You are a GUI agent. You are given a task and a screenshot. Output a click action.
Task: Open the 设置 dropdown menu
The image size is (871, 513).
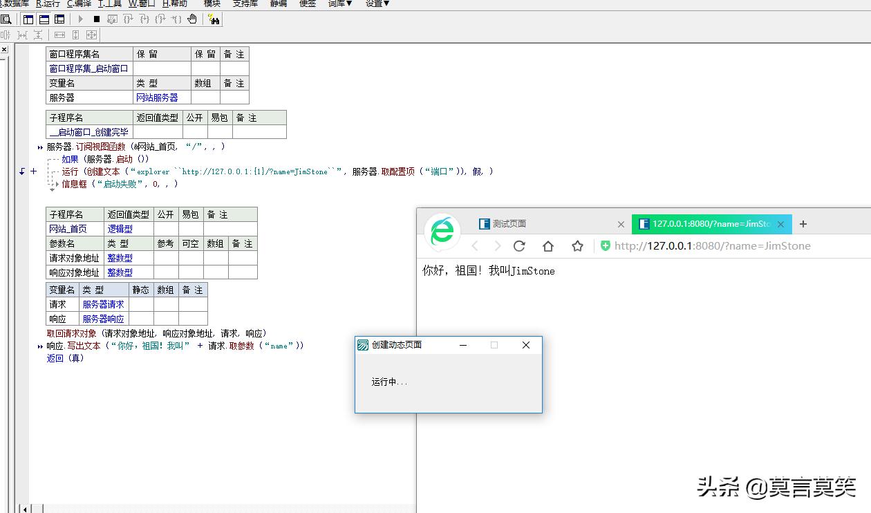tap(377, 3)
